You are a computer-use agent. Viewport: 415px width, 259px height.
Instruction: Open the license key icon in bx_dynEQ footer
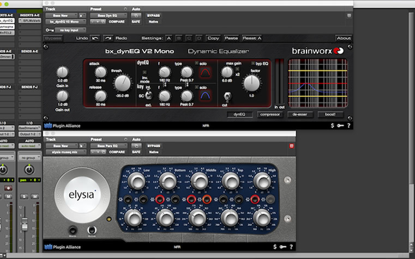340,126
